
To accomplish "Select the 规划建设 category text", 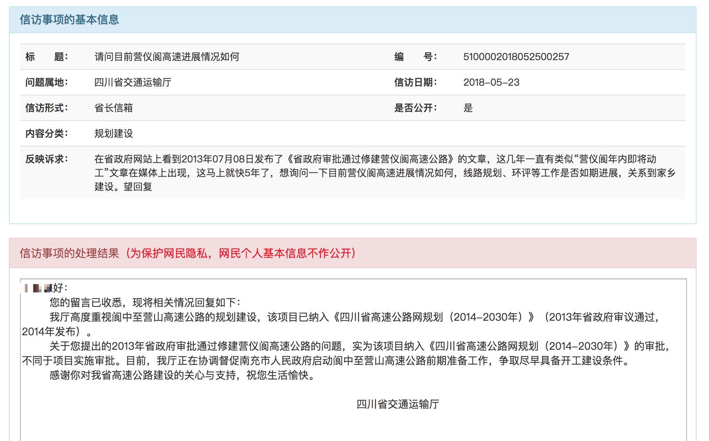I will [x=114, y=133].
